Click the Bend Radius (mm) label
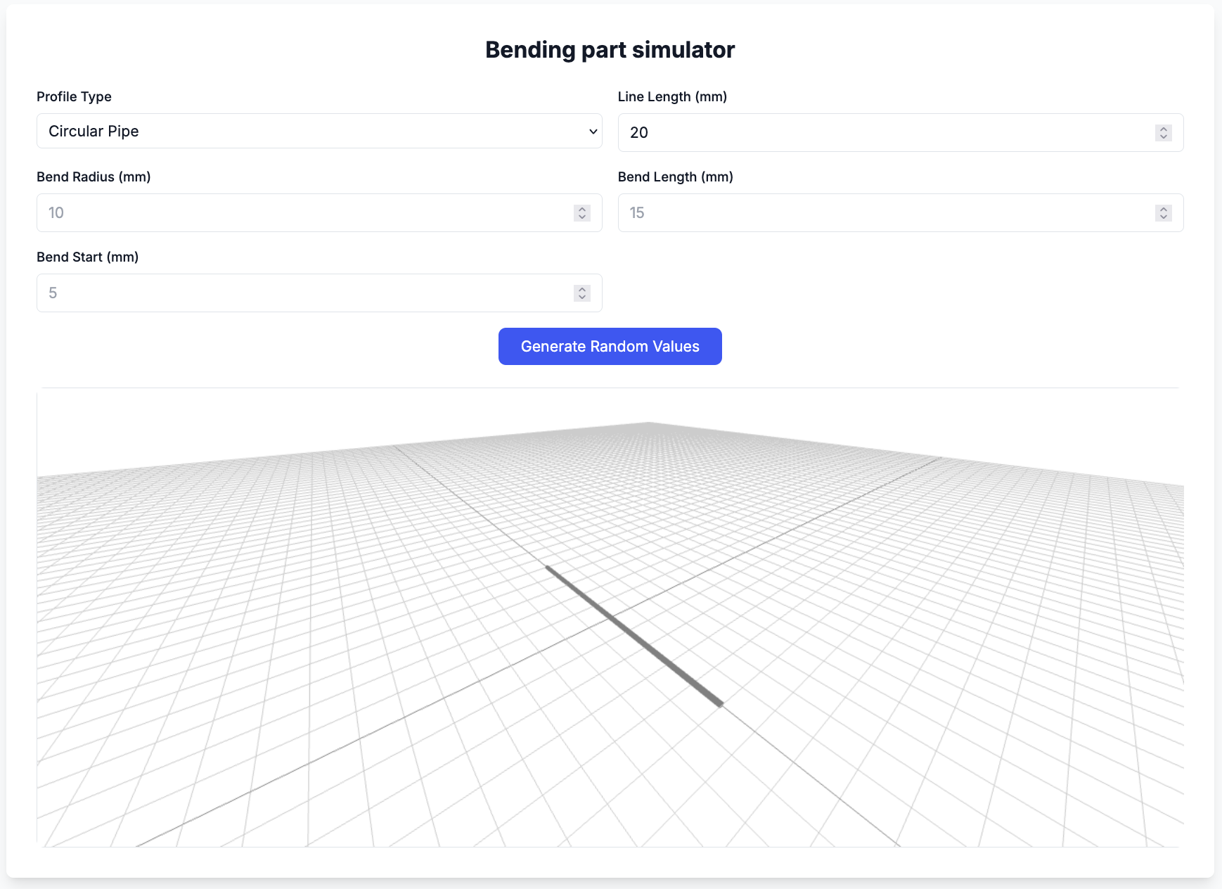The height and width of the screenshot is (889, 1222). 94,177
